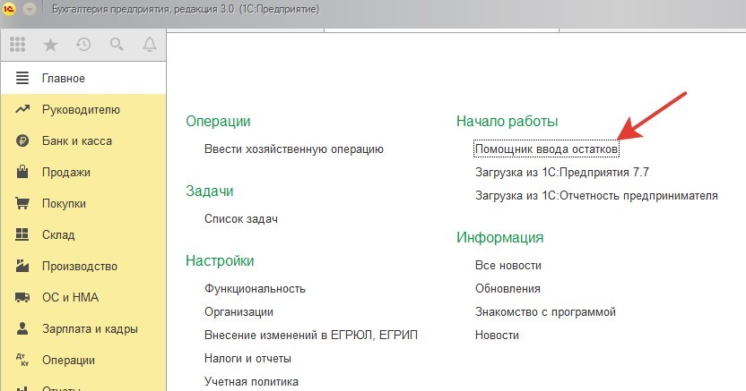
Task: Open the Notifications bell icon
Action: (x=149, y=44)
